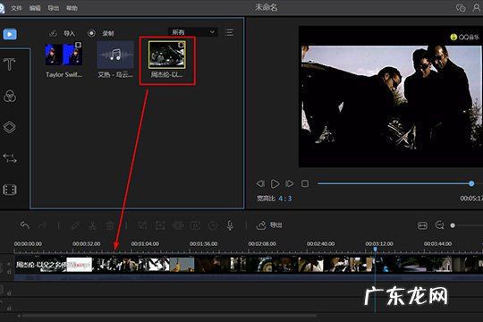Image resolution: width=483 pixels, height=322 pixels.
Task: Click the preview video frame
Action: pyautogui.click(x=391, y=97)
